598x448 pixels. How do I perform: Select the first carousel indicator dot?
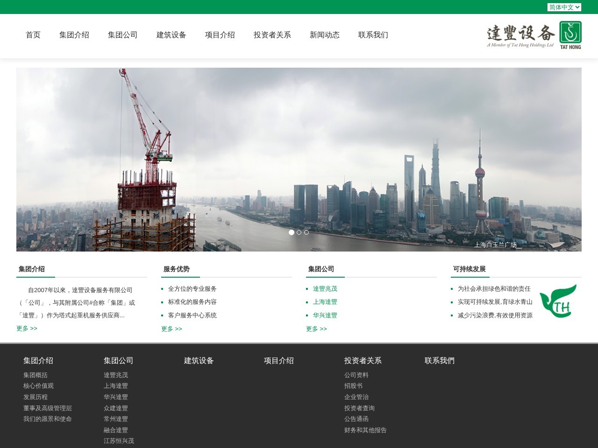[x=292, y=232]
